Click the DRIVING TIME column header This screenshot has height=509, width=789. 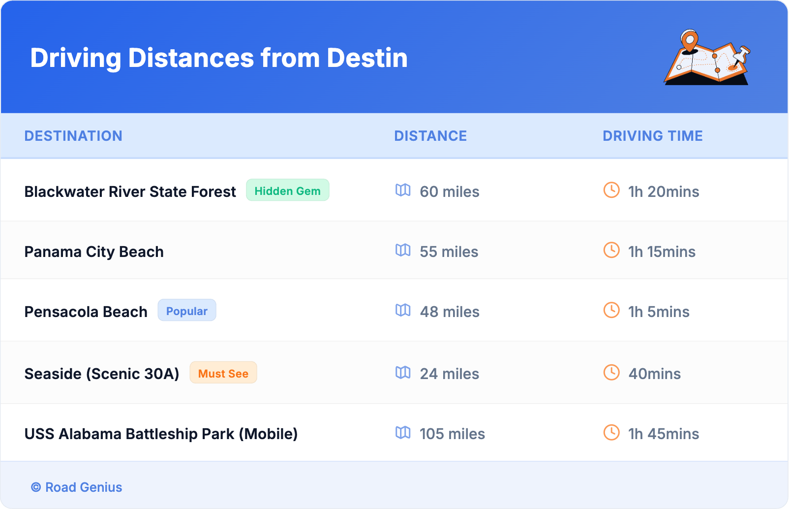pos(652,136)
